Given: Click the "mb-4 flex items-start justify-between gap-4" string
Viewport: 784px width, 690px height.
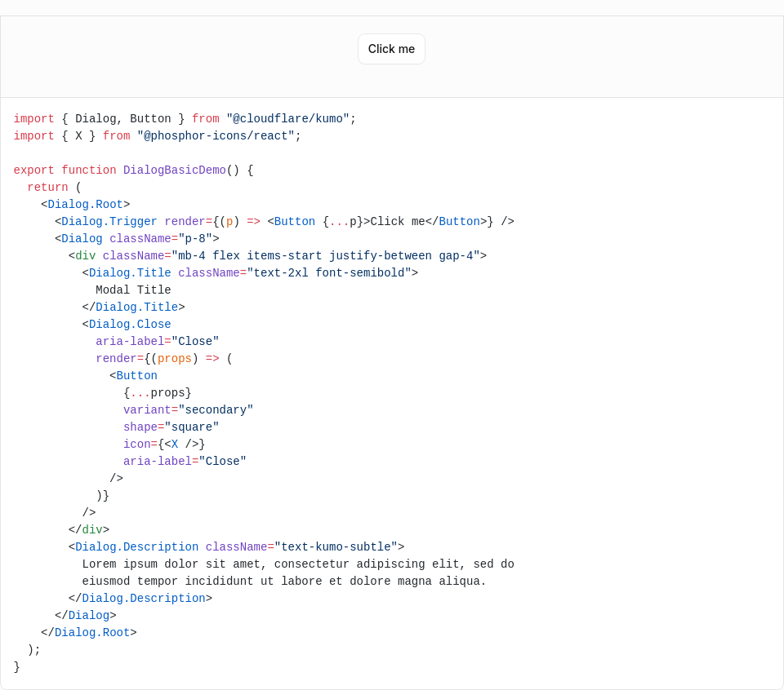Looking at the screenshot, I should click(326, 255).
